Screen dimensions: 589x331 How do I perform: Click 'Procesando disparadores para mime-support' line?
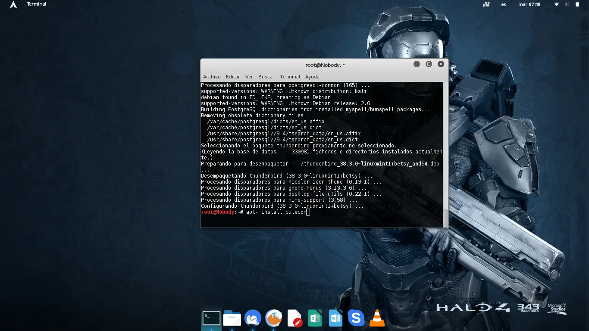tap(279, 200)
